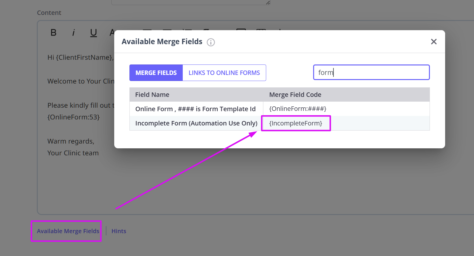The image size is (474, 256).
Task: Open the LINKS TO ONLINE FORMS tab
Action: [224, 72]
